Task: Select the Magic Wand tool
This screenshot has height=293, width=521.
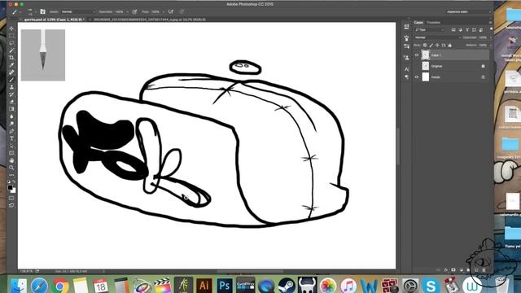Action: coord(11,50)
